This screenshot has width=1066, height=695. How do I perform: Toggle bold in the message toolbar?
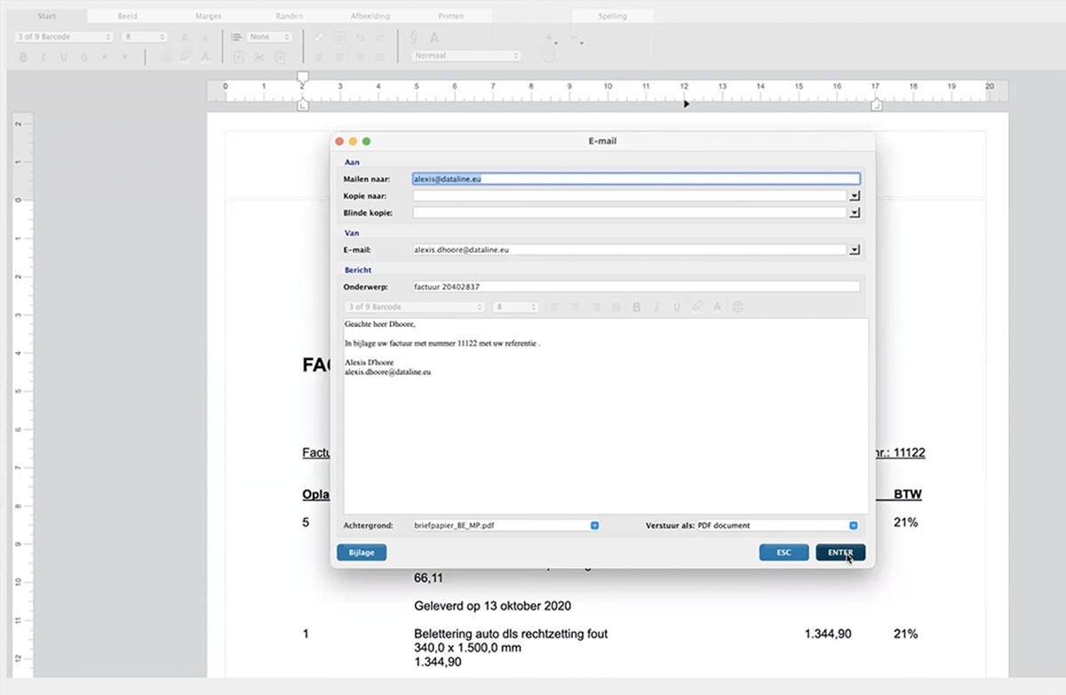point(636,307)
